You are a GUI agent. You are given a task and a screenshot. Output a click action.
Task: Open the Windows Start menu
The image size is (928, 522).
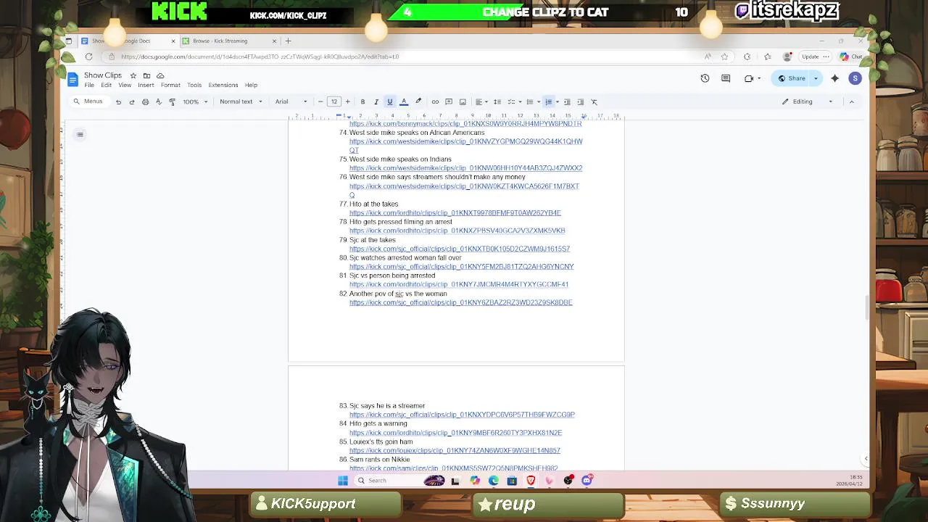click(x=342, y=480)
